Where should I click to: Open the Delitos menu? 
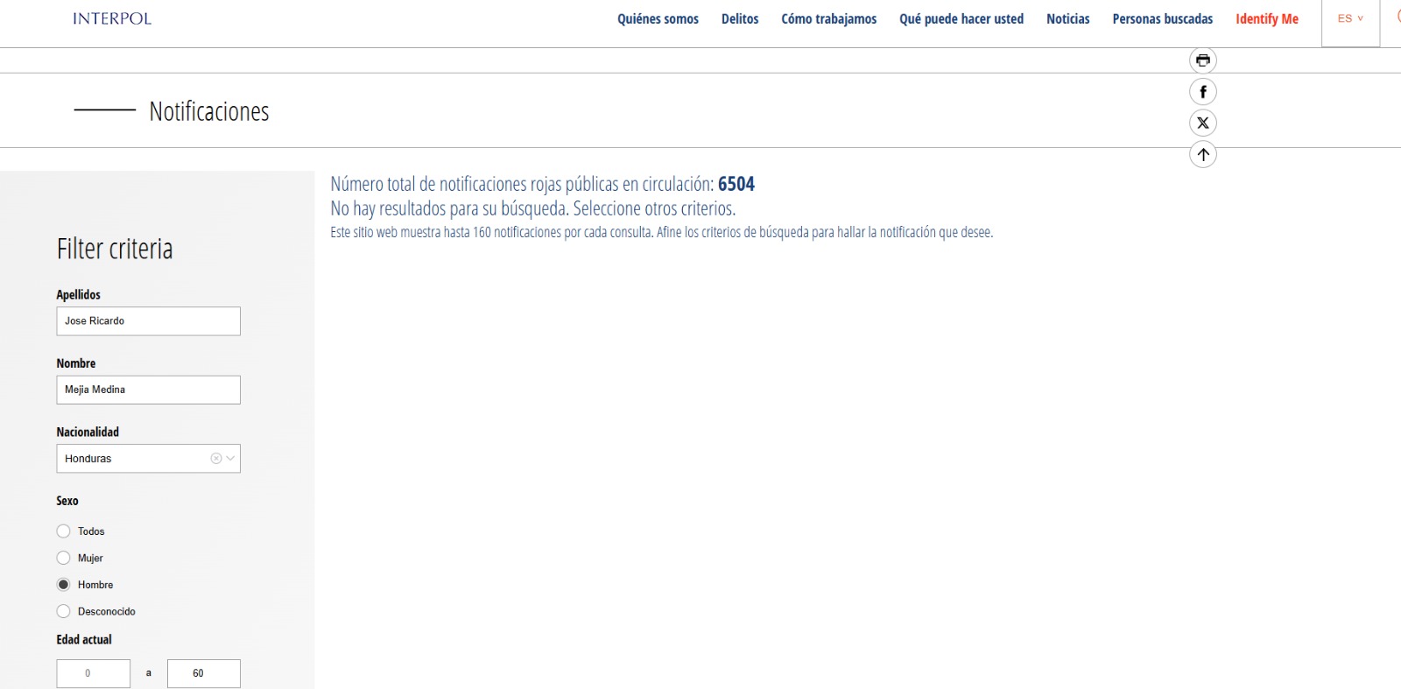[740, 19]
